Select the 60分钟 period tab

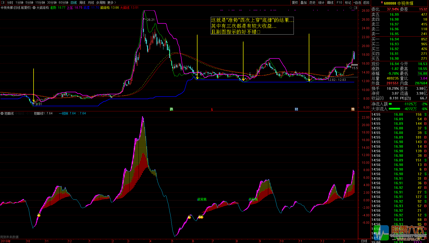point(63,3)
